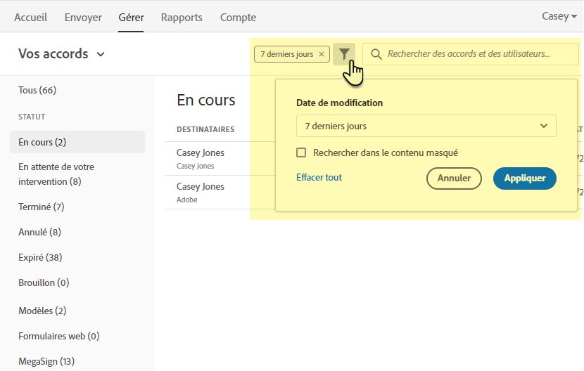Open Brouillon (0) list

pos(44,282)
